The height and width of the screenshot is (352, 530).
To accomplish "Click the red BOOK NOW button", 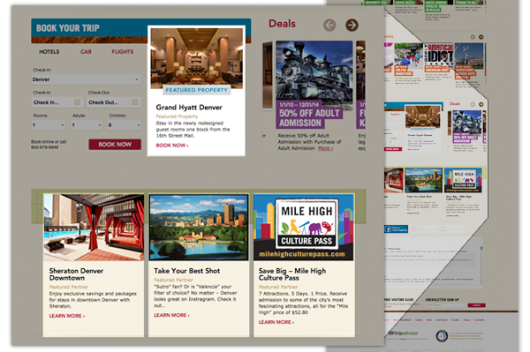I will coord(115,145).
